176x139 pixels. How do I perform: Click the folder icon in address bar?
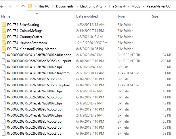(30, 6)
